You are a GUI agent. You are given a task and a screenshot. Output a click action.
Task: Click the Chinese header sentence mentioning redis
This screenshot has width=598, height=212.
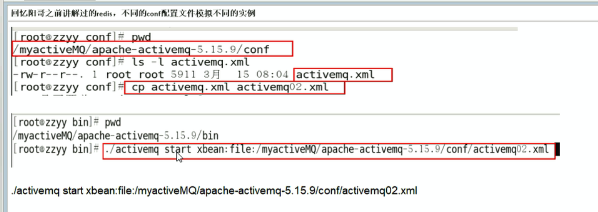[134, 14]
